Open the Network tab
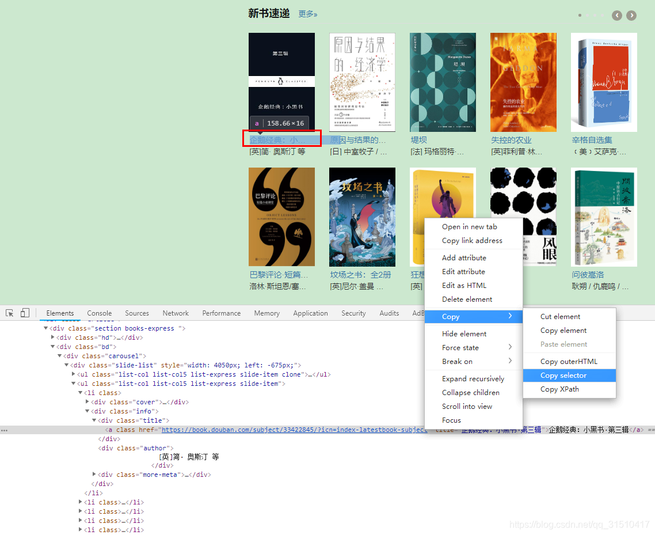The image size is (655, 535). click(176, 313)
